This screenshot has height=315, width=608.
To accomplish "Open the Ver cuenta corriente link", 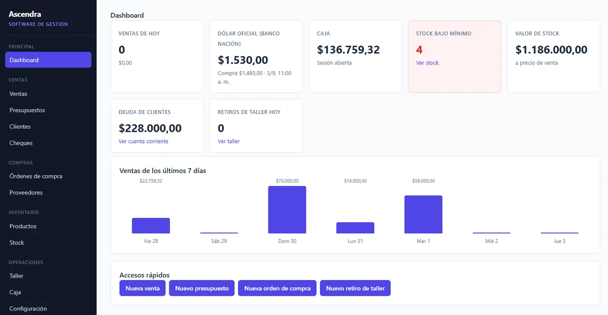I will (143, 142).
